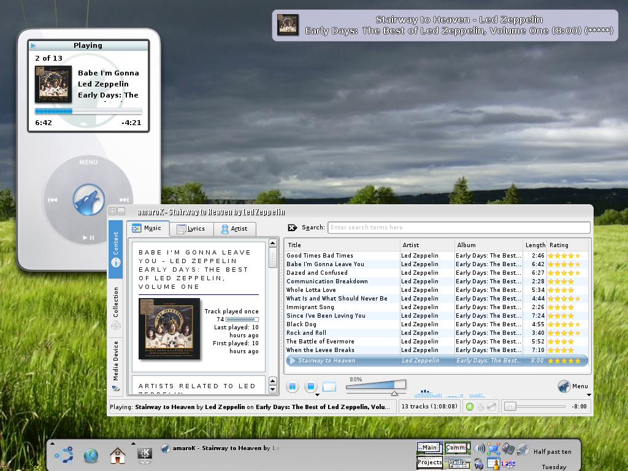Click rating stars for Stairway to Heaven
Screen dimensions: 628x471
[x=564, y=361]
